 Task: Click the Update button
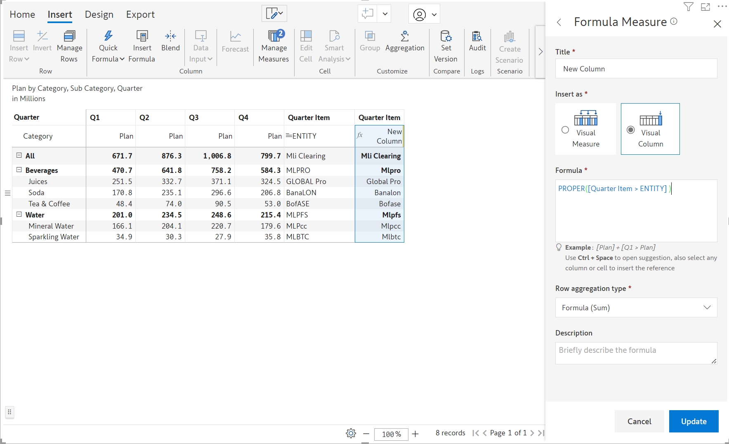[694, 421]
